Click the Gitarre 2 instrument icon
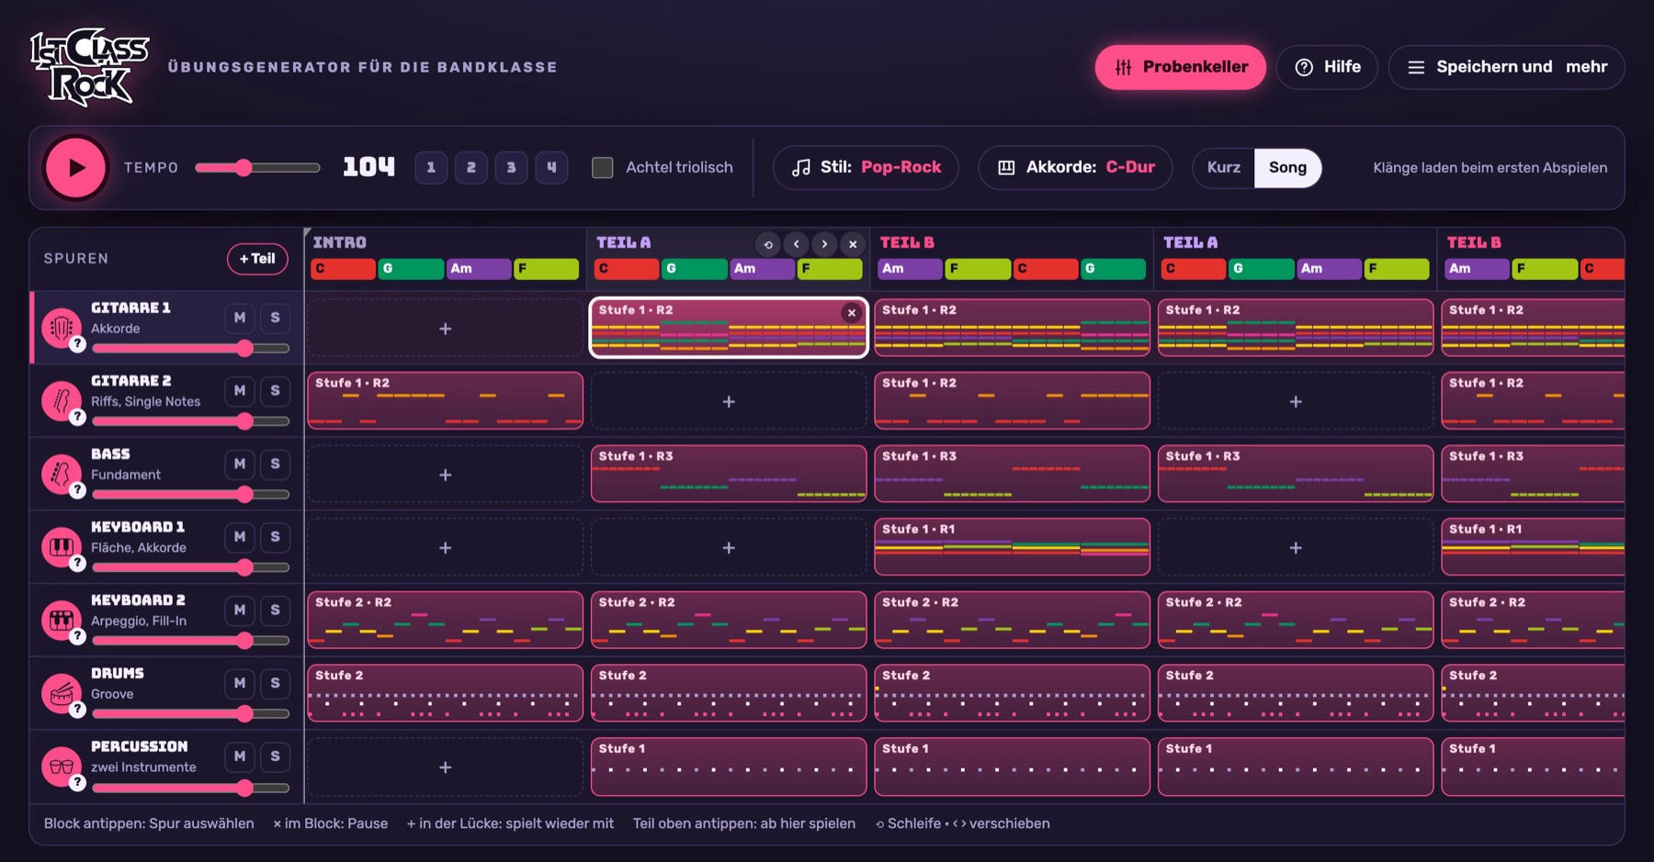The height and width of the screenshot is (862, 1654). tap(61, 400)
